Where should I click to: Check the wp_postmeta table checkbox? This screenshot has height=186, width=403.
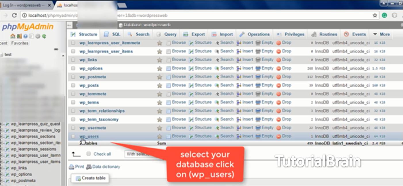(73, 77)
